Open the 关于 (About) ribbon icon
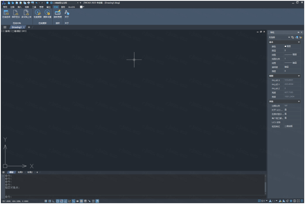The height and width of the screenshot is (204, 305). (x=67, y=14)
